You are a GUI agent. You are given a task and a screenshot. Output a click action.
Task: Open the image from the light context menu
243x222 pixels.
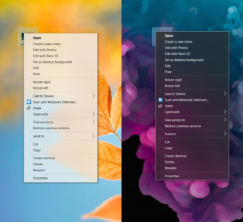(37, 38)
